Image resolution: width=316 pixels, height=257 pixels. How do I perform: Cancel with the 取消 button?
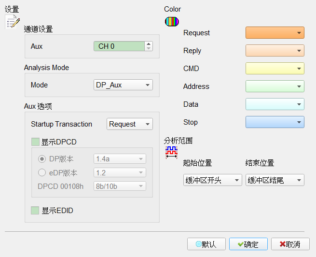point(290,244)
